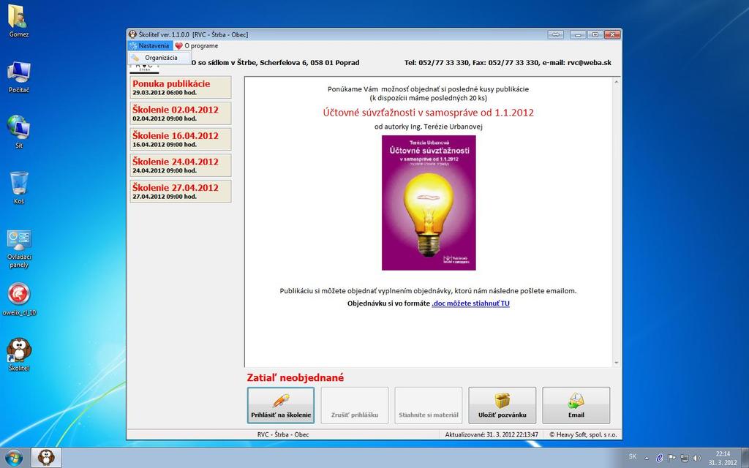The image size is (749, 468).
Task: Click the .doc môžete stiahnuť TU link
Action: [470, 303]
